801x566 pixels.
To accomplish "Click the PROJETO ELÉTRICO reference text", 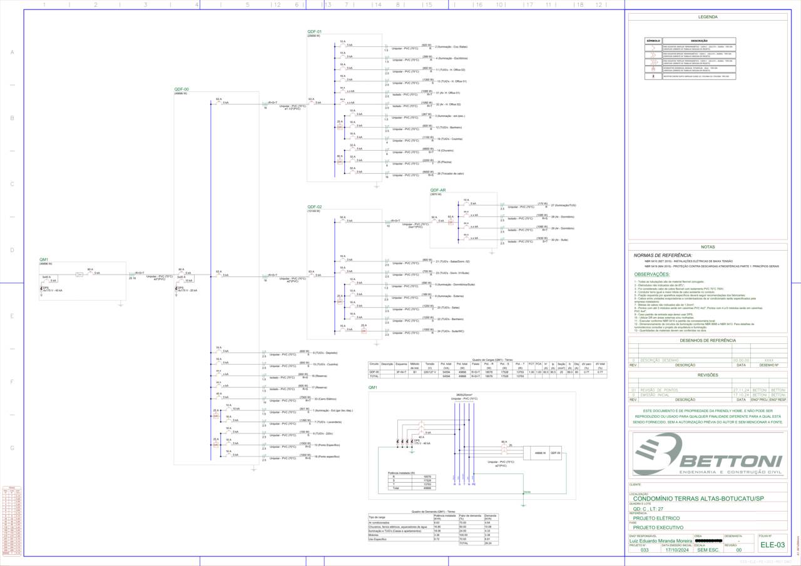I will pyautogui.click(x=656, y=518).
